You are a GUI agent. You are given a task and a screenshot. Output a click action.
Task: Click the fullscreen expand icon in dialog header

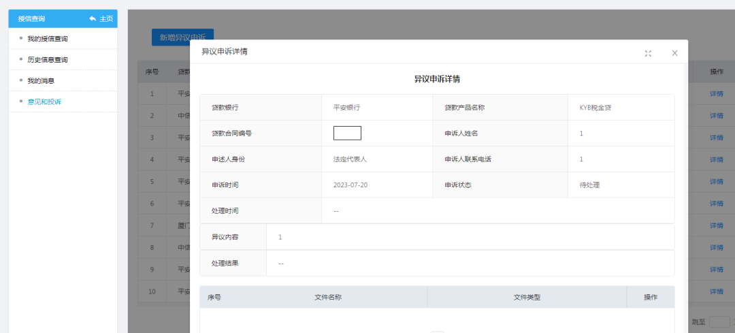[x=648, y=54]
